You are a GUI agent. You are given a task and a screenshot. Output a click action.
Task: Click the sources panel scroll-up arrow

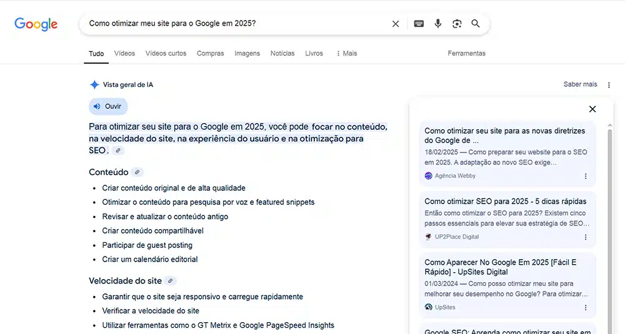click(610, 125)
